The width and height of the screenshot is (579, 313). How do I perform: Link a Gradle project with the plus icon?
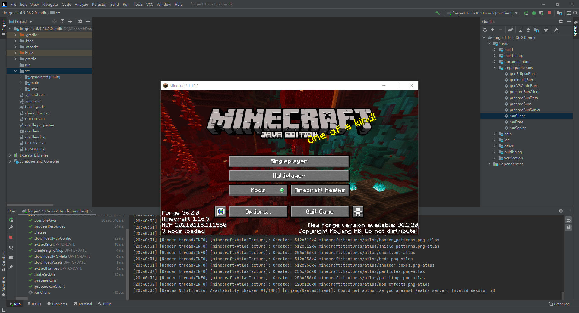tap(493, 30)
